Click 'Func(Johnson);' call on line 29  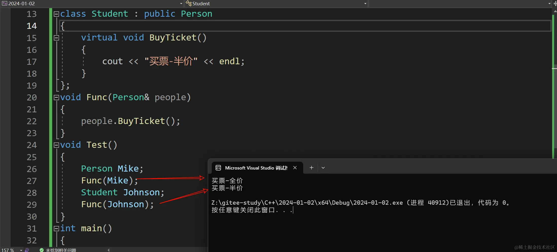tap(117, 204)
